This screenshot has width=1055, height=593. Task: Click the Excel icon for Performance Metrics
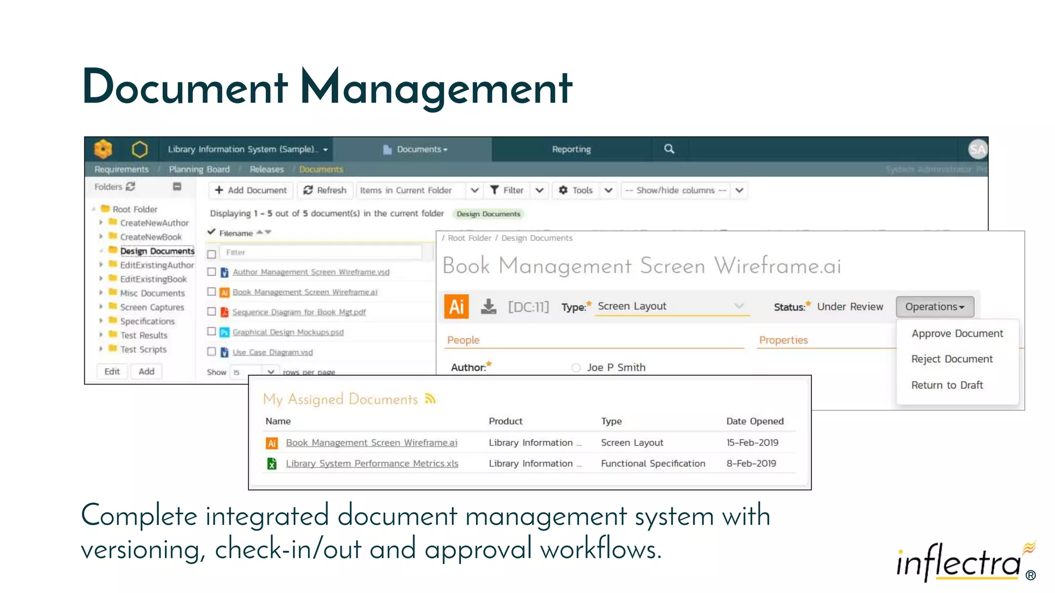[x=271, y=464]
